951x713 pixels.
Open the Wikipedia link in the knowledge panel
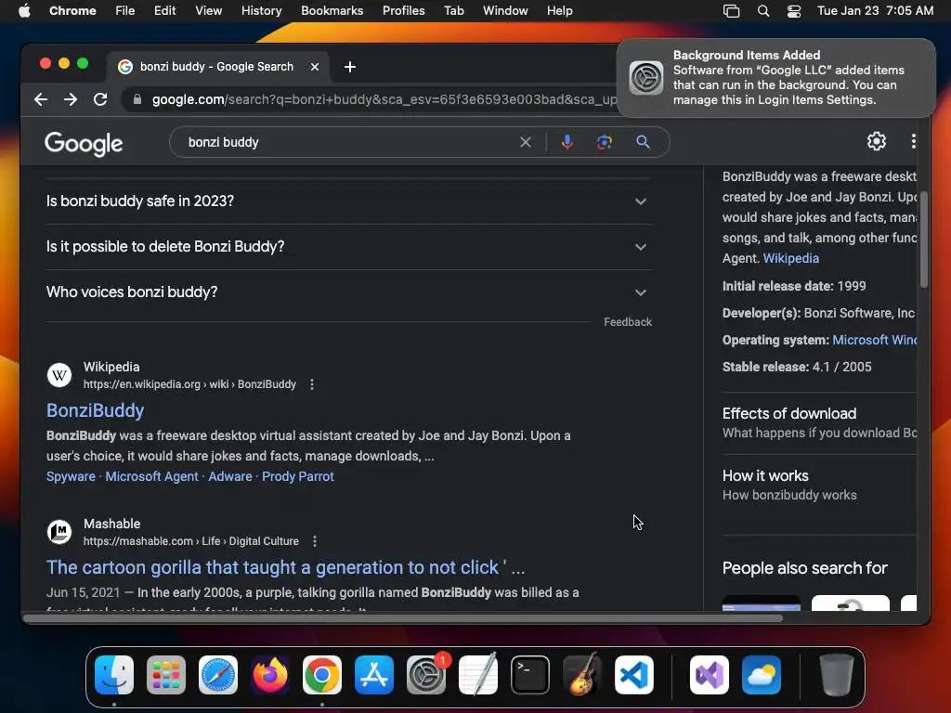[791, 258]
